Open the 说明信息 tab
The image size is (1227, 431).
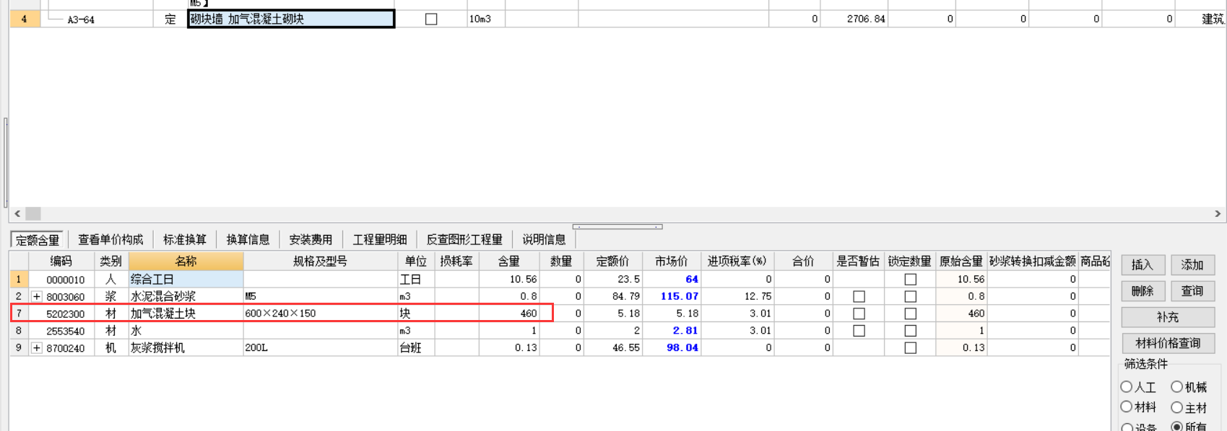[x=544, y=239]
